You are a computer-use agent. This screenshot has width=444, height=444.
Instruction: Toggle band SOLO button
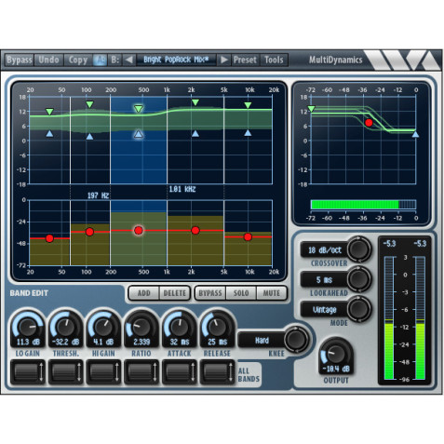tap(241, 293)
